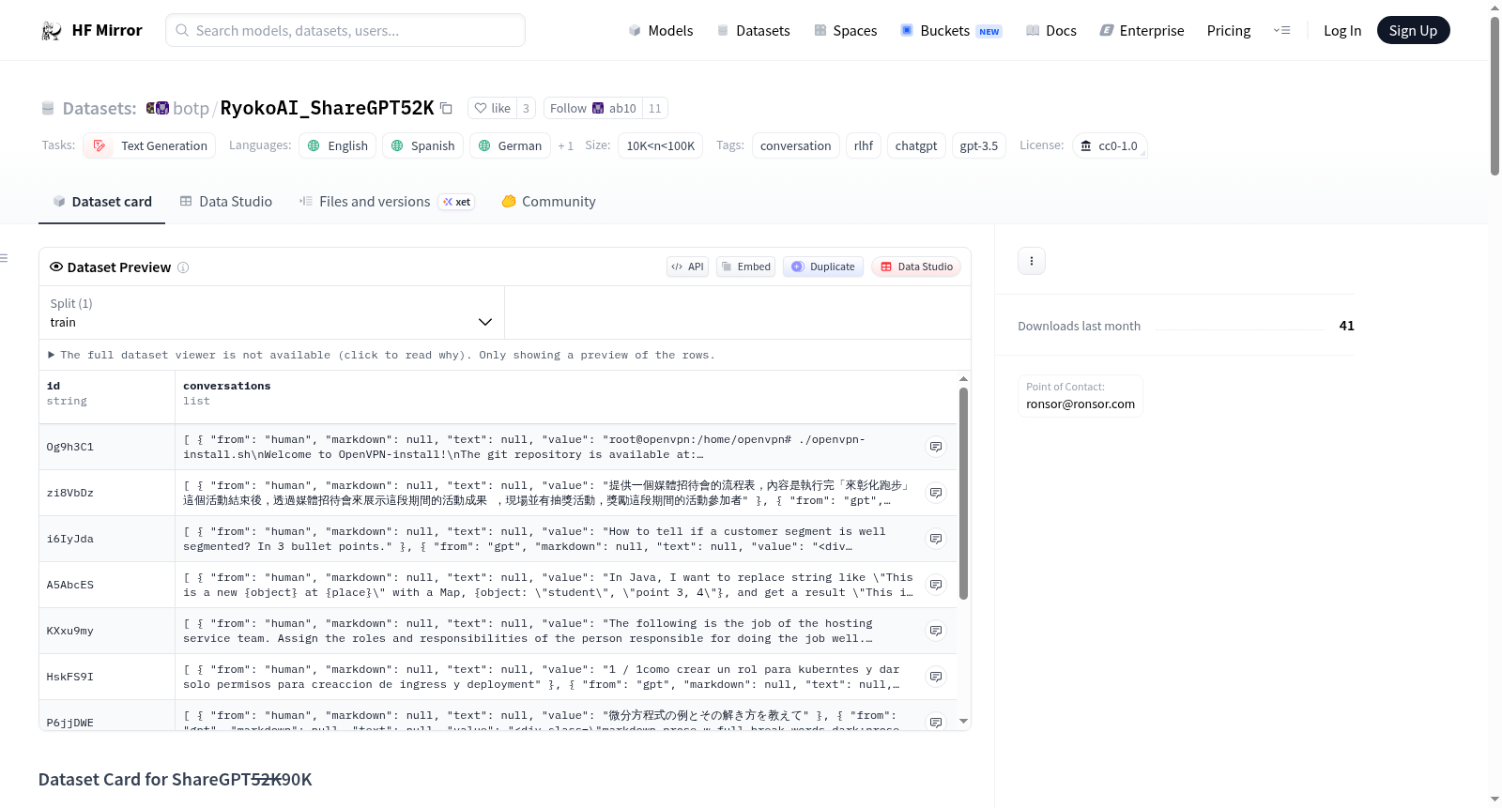Image resolution: width=1502 pixels, height=808 pixels.
Task: Click the HF Mirror logo icon
Action: (52, 31)
